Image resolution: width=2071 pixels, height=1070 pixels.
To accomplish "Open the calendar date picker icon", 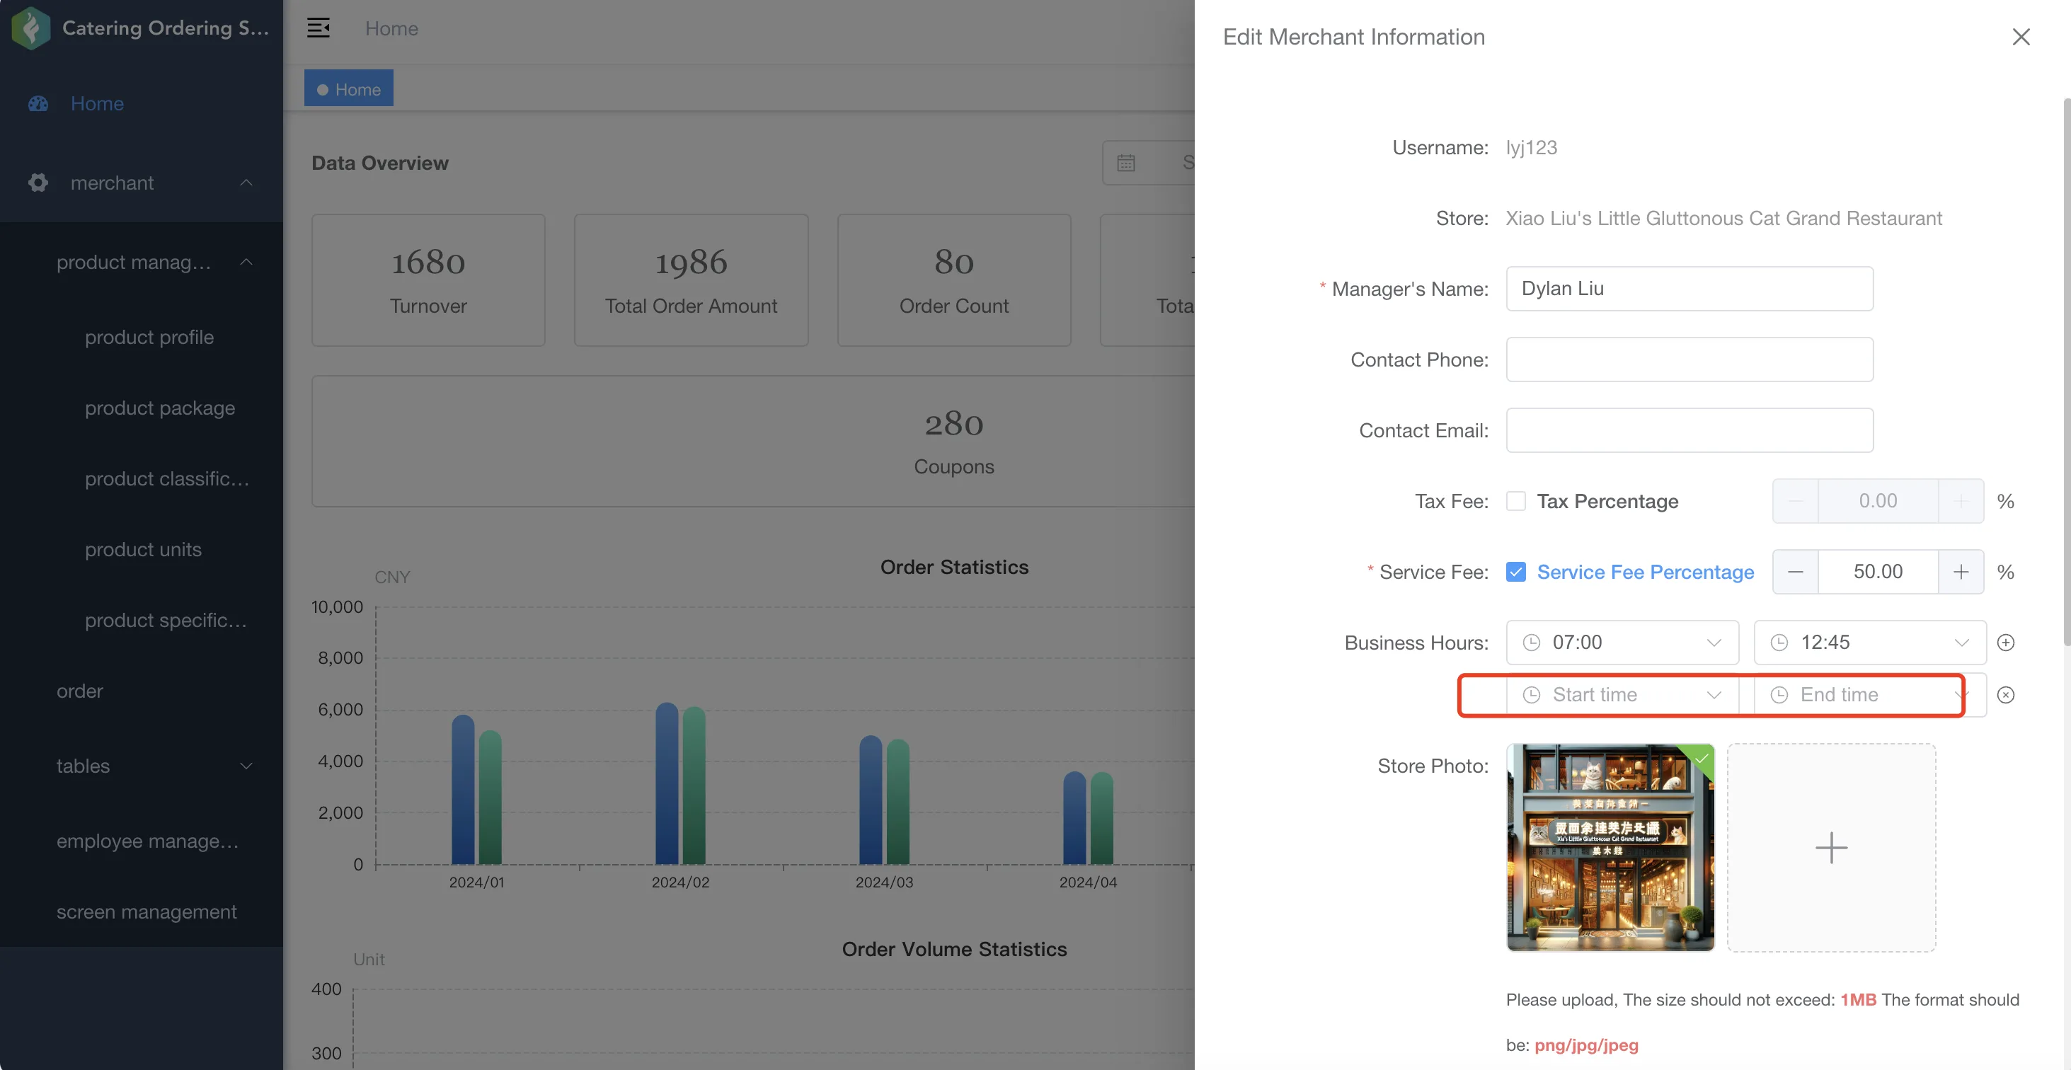I will (1125, 163).
